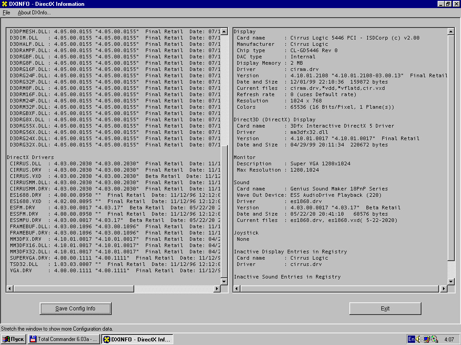
Task: Click the right pane's scroll down arrow
Action: [x=451, y=281]
